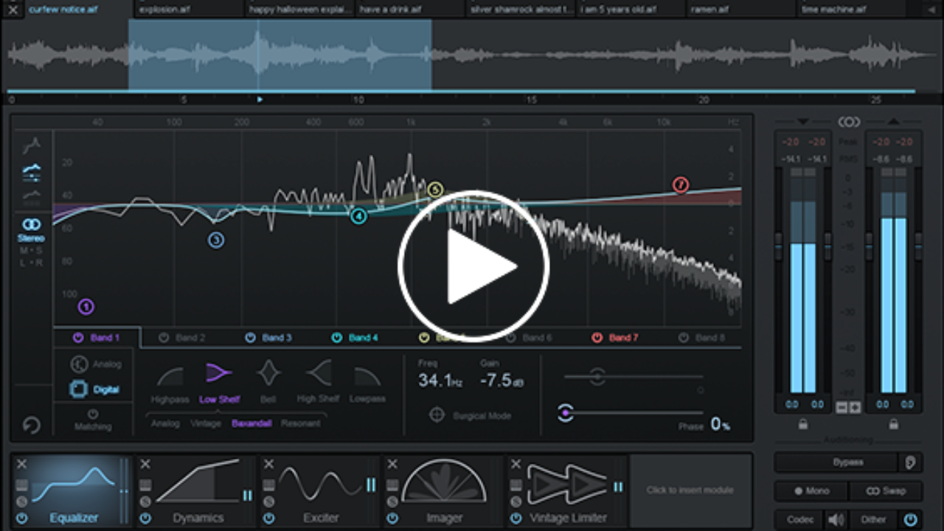Click the ear icon beside Bypass
Viewport: 944px width, 531px height.
pos(911,462)
